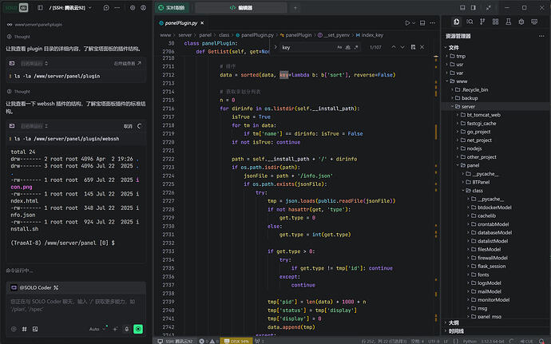This screenshot has width=551, height=344.
Task: Add a new tab with plus button
Action: click(295, 8)
